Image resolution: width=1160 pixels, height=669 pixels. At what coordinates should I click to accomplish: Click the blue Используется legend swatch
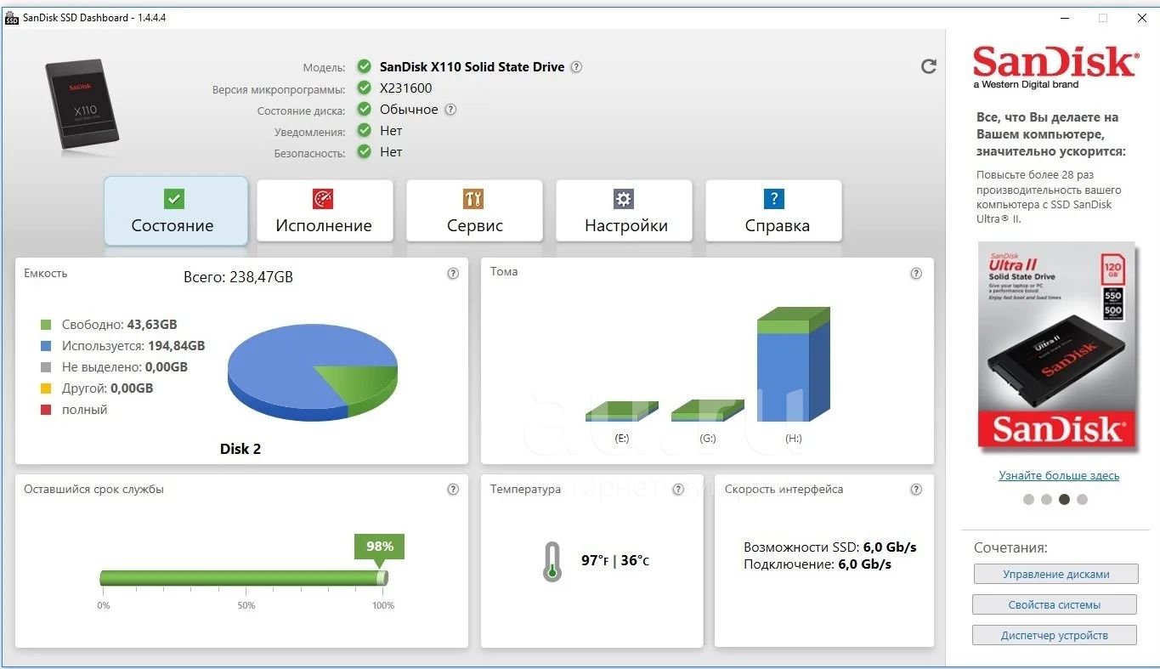point(46,346)
